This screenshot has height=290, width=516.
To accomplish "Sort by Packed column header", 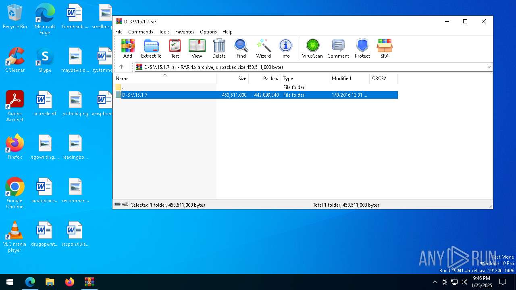I will click(x=264, y=79).
